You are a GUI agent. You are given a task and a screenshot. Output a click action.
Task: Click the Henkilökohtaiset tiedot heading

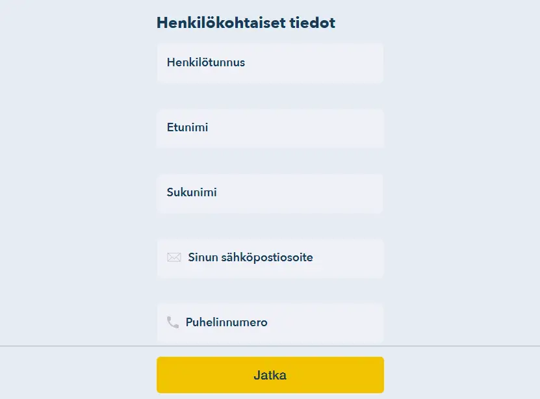246,23
